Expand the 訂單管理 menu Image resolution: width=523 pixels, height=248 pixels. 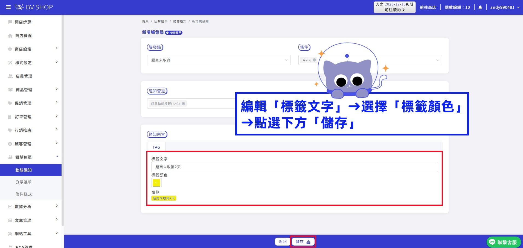(57, 116)
